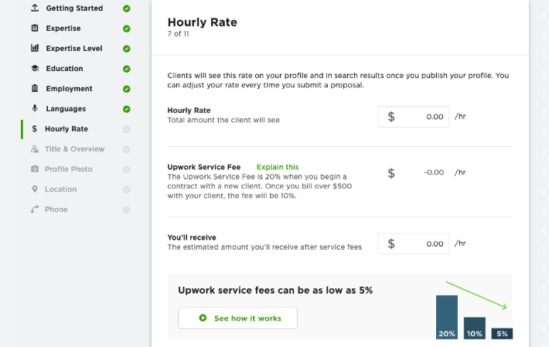Click the grey checkmark beside Hourly Rate
The image size is (549, 347).
pyautogui.click(x=127, y=129)
